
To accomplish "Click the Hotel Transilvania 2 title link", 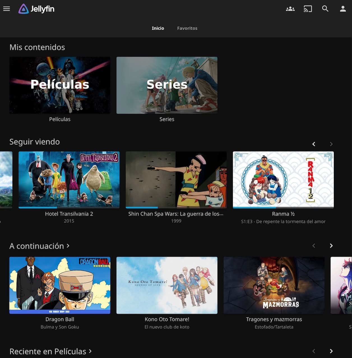I will (69, 214).
